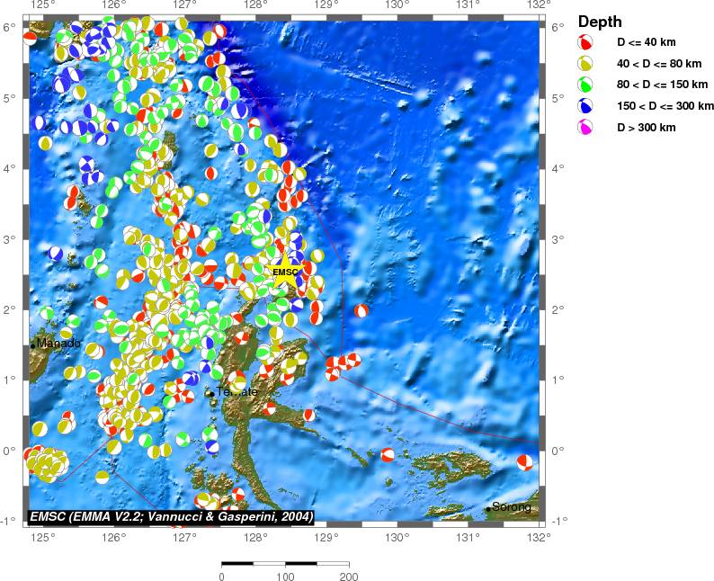
Task: Click the 'D > 300 km' legend text
Action: pyautogui.click(x=647, y=128)
